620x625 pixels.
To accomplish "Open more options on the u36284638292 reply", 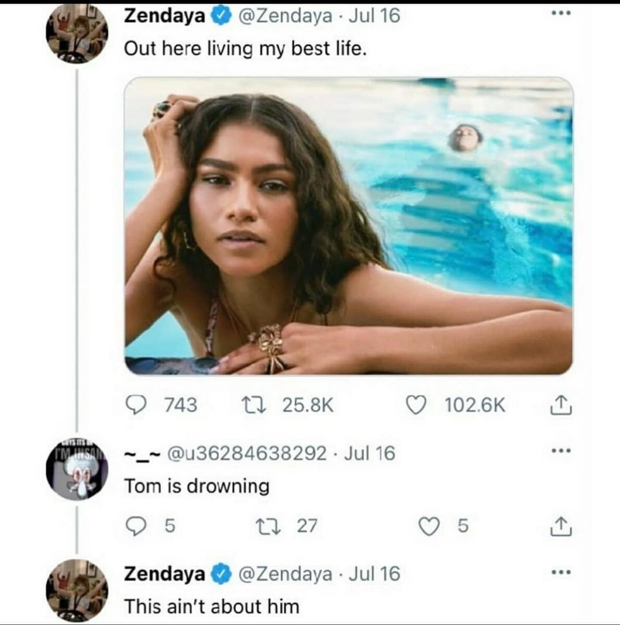I will [x=561, y=451].
